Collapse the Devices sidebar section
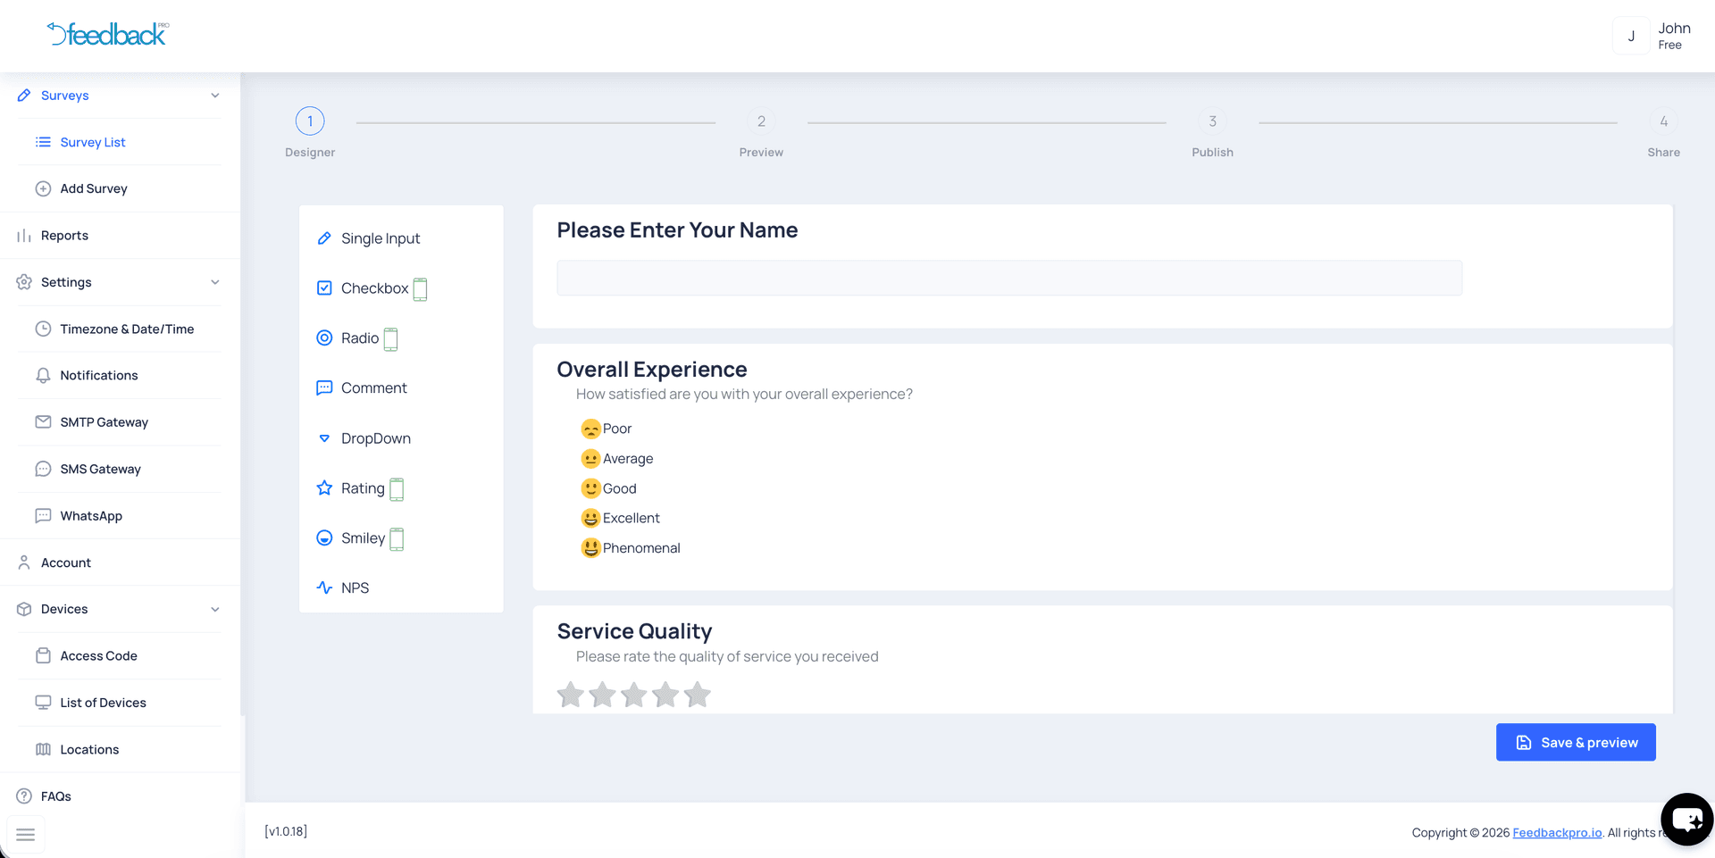 click(x=214, y=609)
